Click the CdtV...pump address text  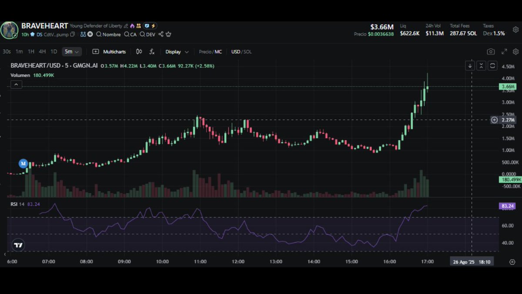pyautogui.click(x=56, y=34)
